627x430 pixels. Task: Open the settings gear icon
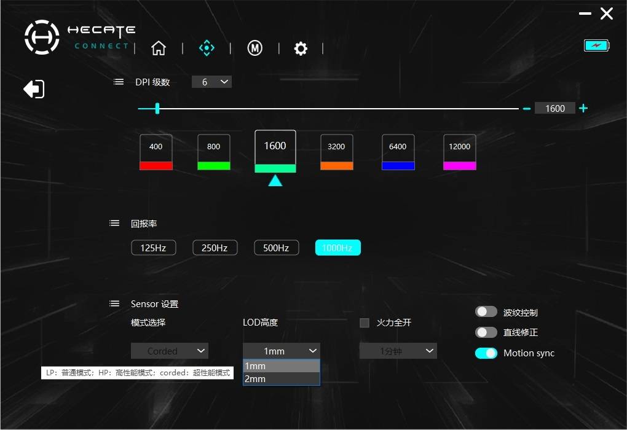pyautogui.click(x=301, y=49)
